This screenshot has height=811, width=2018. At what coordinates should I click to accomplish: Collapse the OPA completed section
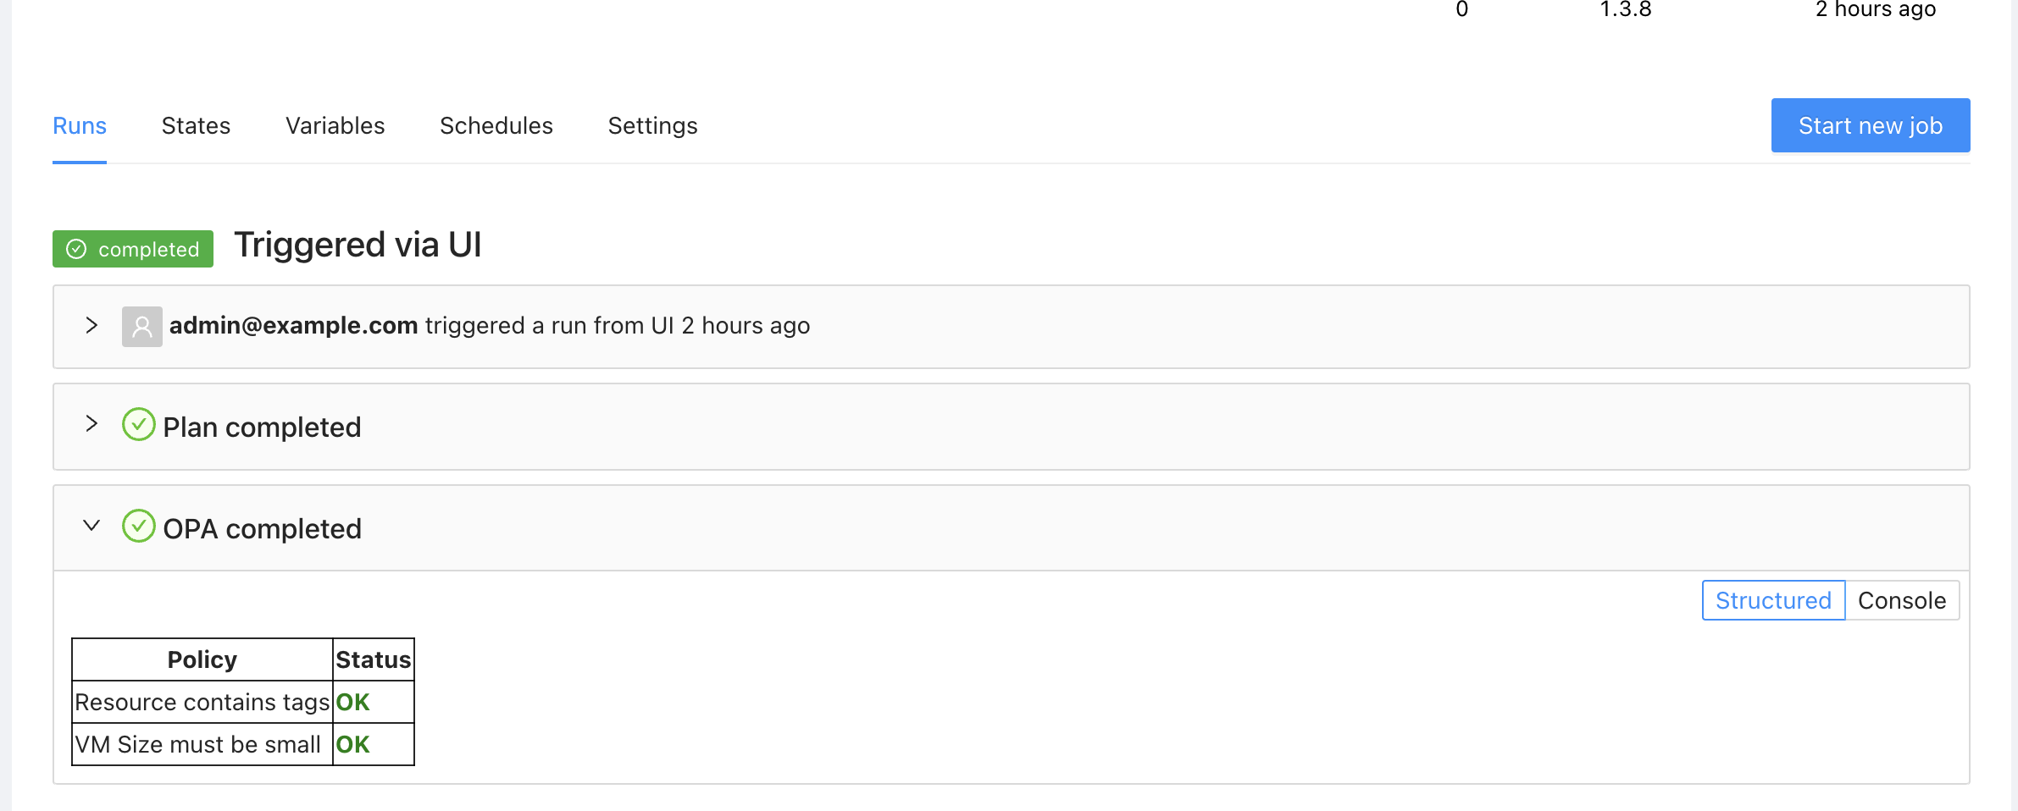point(91,526)
